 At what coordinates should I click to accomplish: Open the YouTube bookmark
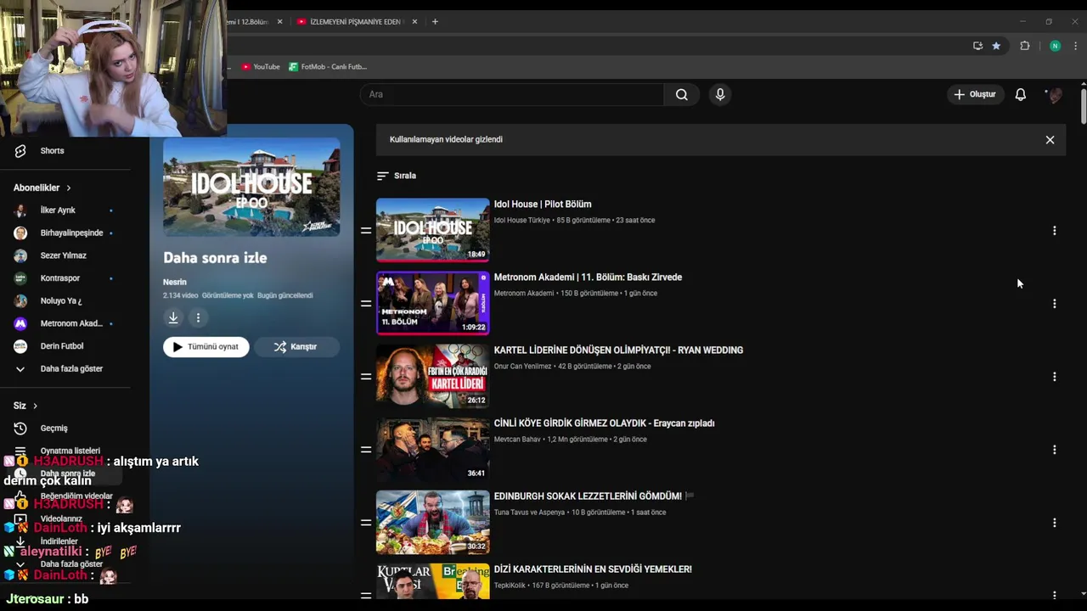click(261, 67)
